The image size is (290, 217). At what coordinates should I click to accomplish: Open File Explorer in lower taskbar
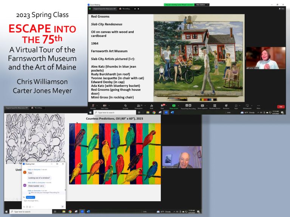click(x=64, y=211)
